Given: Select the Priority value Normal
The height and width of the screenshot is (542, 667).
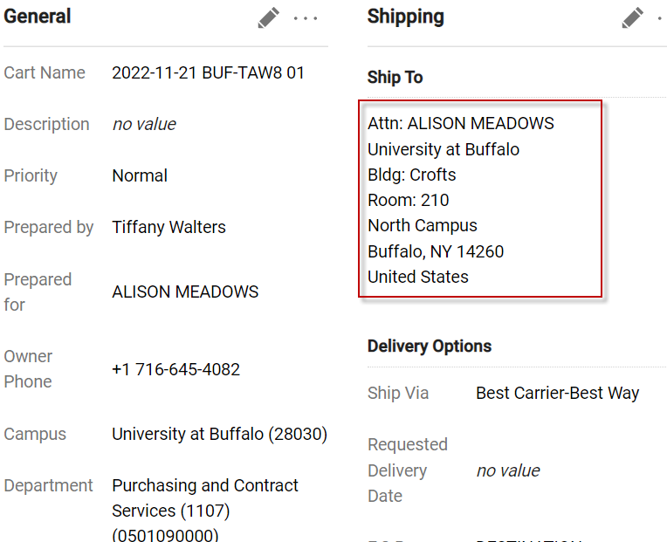Looking at the screenshot, I should [140, 175].
